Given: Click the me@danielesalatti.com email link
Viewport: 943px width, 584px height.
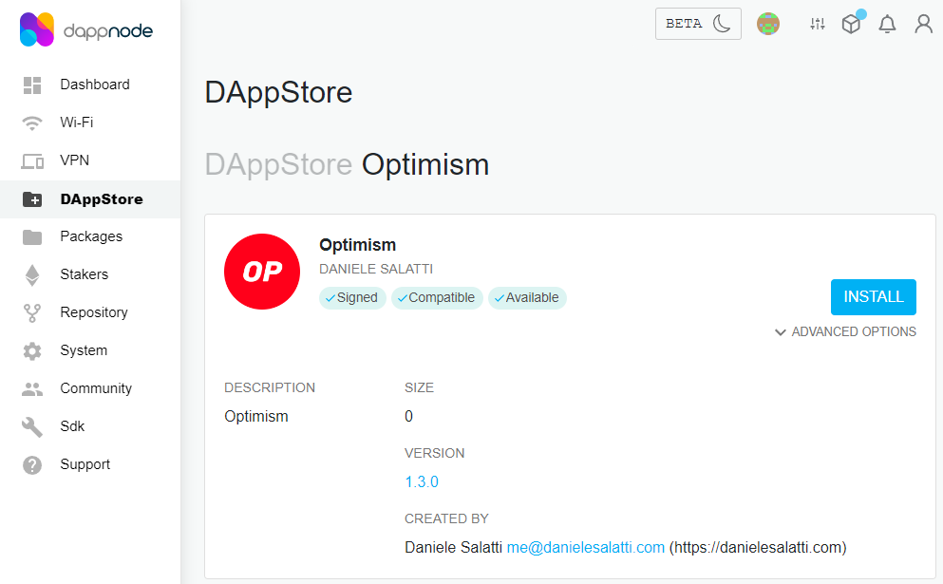Looking at the screenshot, I should [586, 547].
